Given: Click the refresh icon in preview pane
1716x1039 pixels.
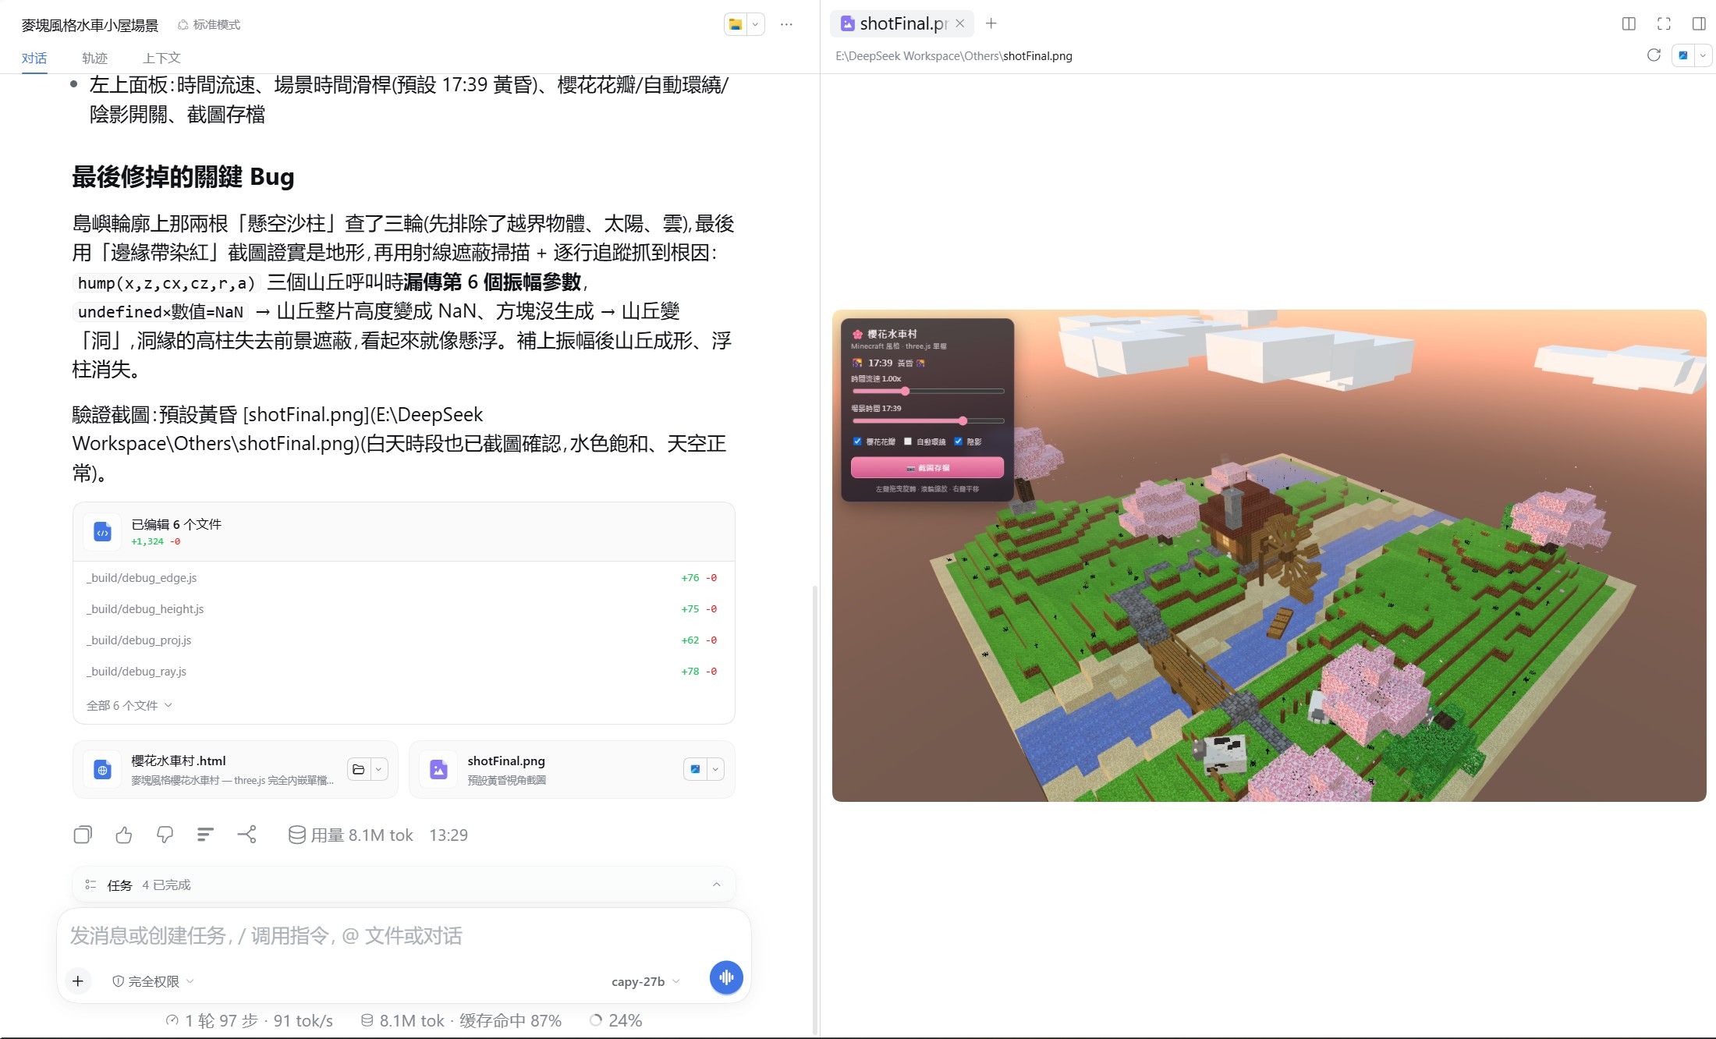Looking at the screenshot, I should 1654,55.
